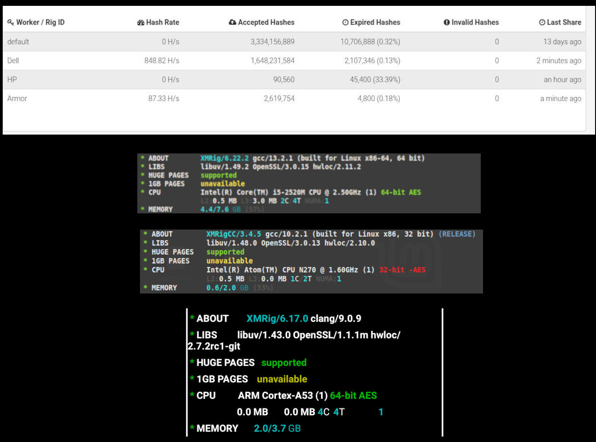Click expired hashes 45,400 (33.39%)
The height and width of the screenshot is (442, 596).
point(375,80)
